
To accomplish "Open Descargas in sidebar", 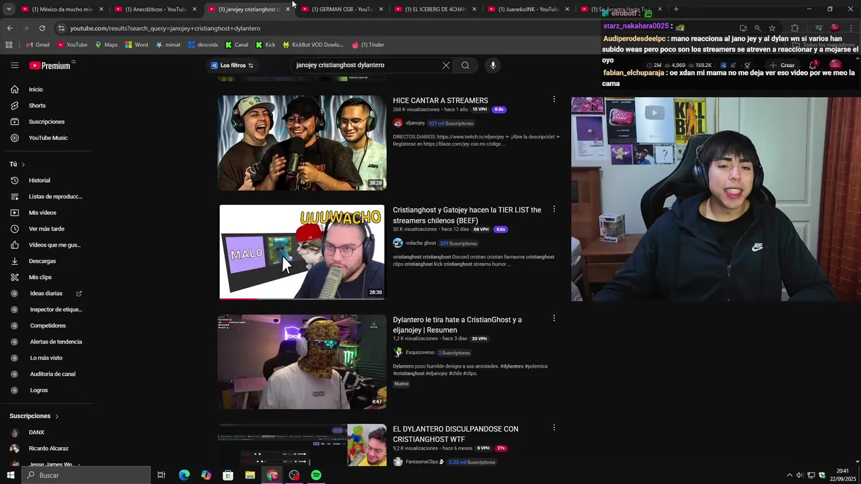I will pos(42,261).
